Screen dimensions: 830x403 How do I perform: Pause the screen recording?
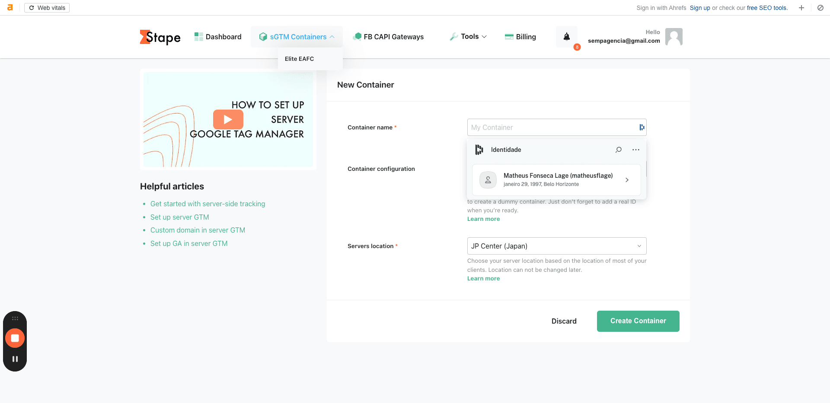point(15,359)
